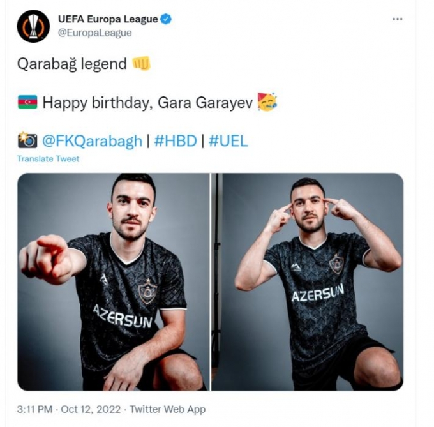Open the #UEL hashtag
This screenshot has height=427, width=434.
[x=228, y=141]
